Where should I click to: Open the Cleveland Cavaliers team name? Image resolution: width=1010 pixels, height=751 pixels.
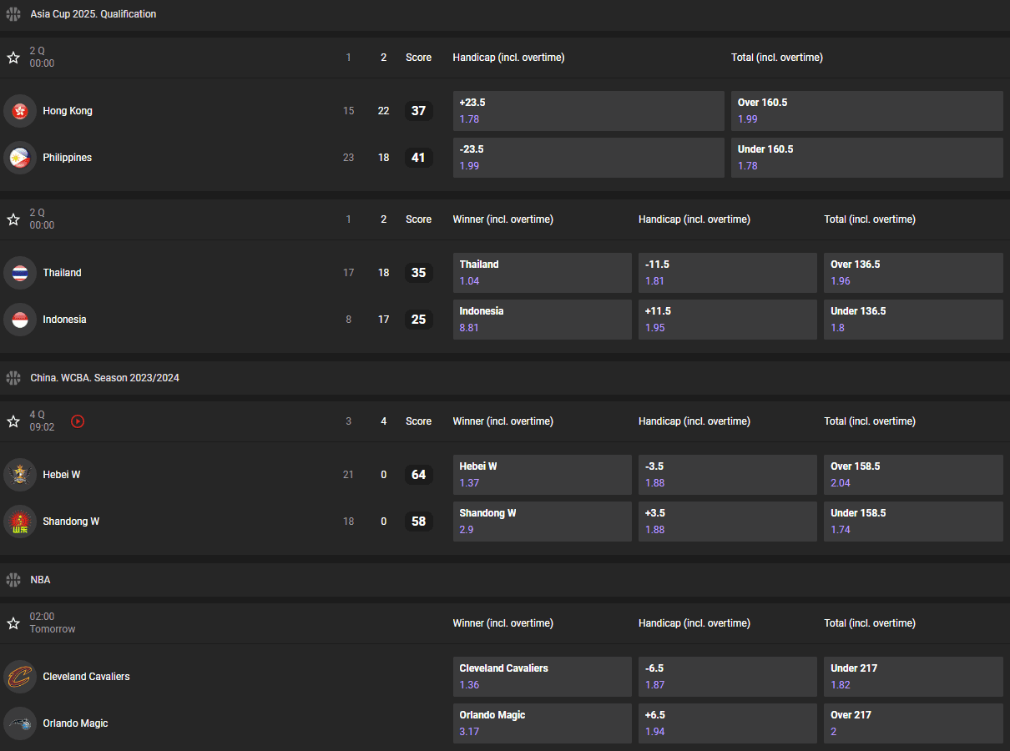(87, 677)
